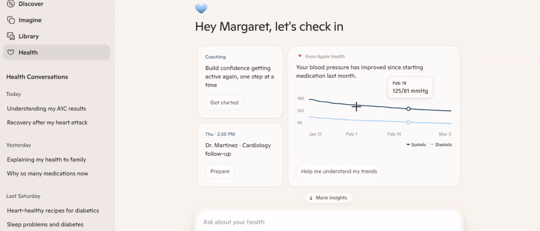
Task: Click the download arrow in More insights
Action: [311, 198]
